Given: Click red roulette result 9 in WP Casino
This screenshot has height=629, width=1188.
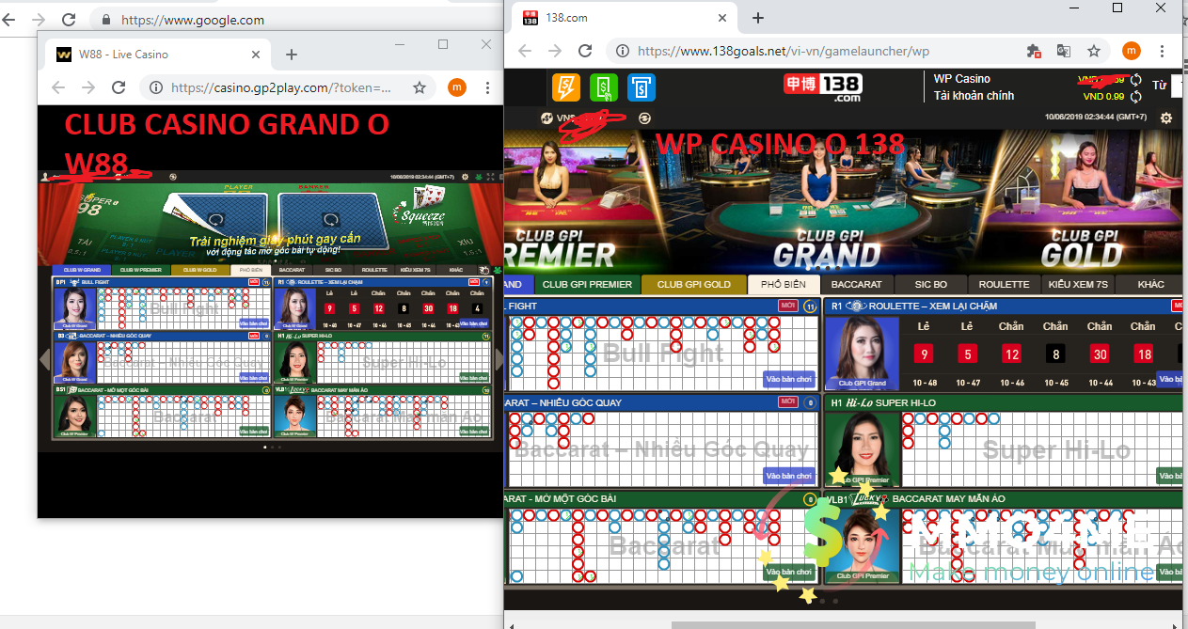Looking at the screenshot, I should [x=925, y=354].
